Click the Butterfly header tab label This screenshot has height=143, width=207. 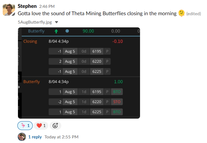36,31
